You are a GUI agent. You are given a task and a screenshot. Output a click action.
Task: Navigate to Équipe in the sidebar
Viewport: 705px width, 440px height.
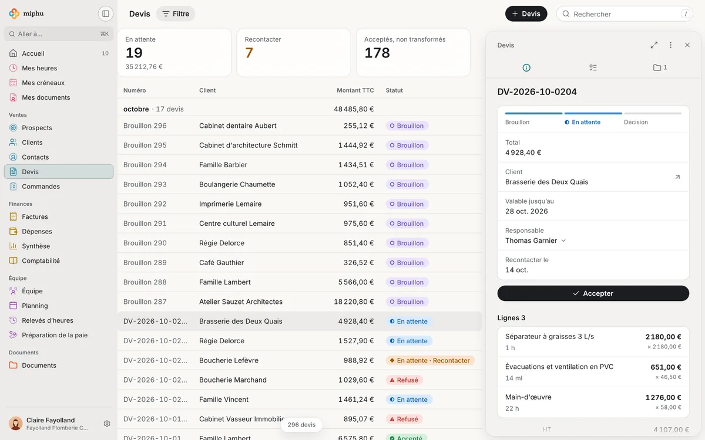[x=59, y=291]
